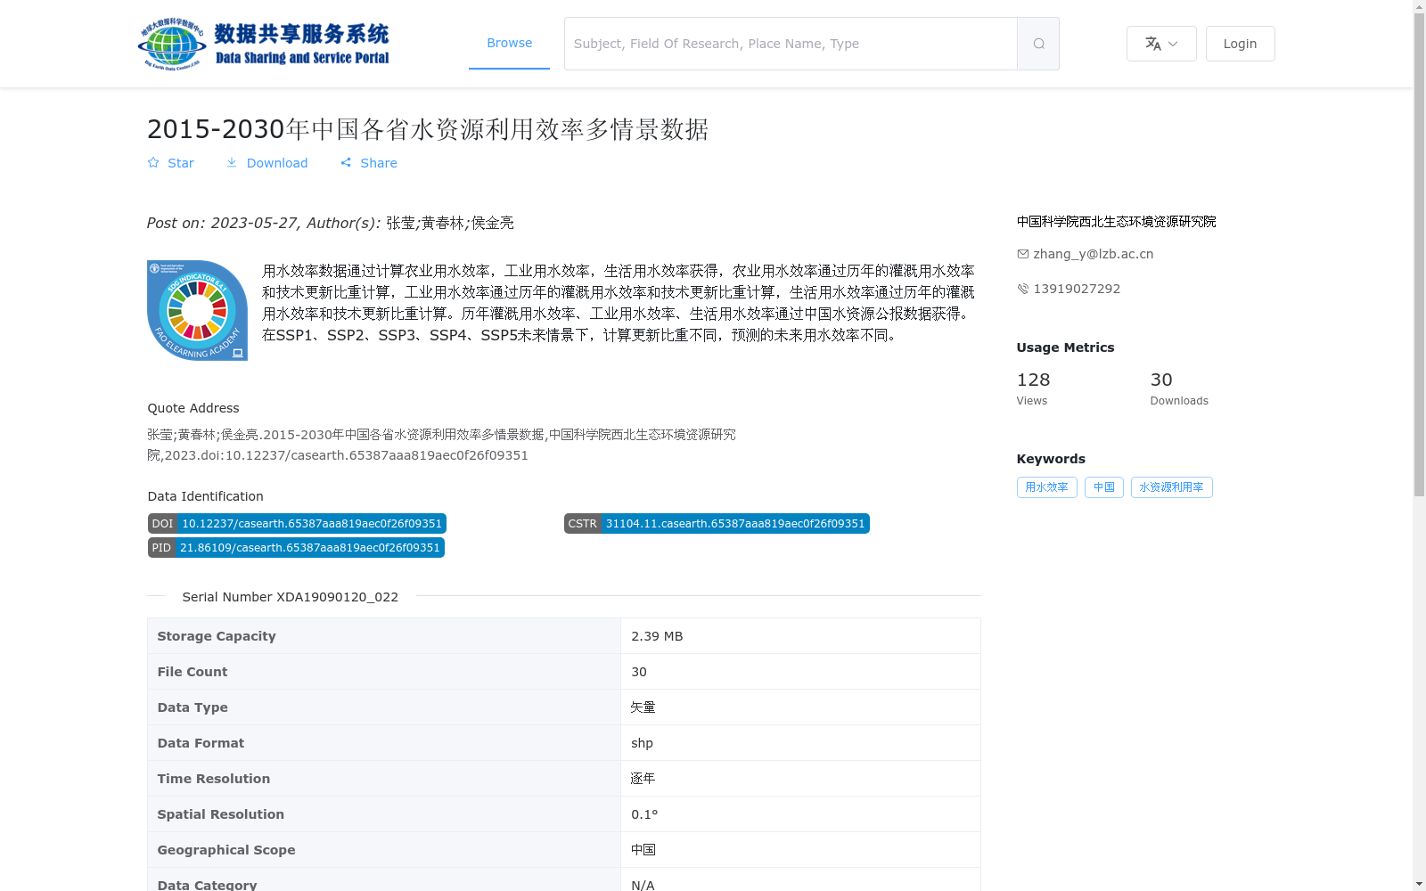
Task: Click the Login button
Action: pyautogui.click(x=1240, y=44)
